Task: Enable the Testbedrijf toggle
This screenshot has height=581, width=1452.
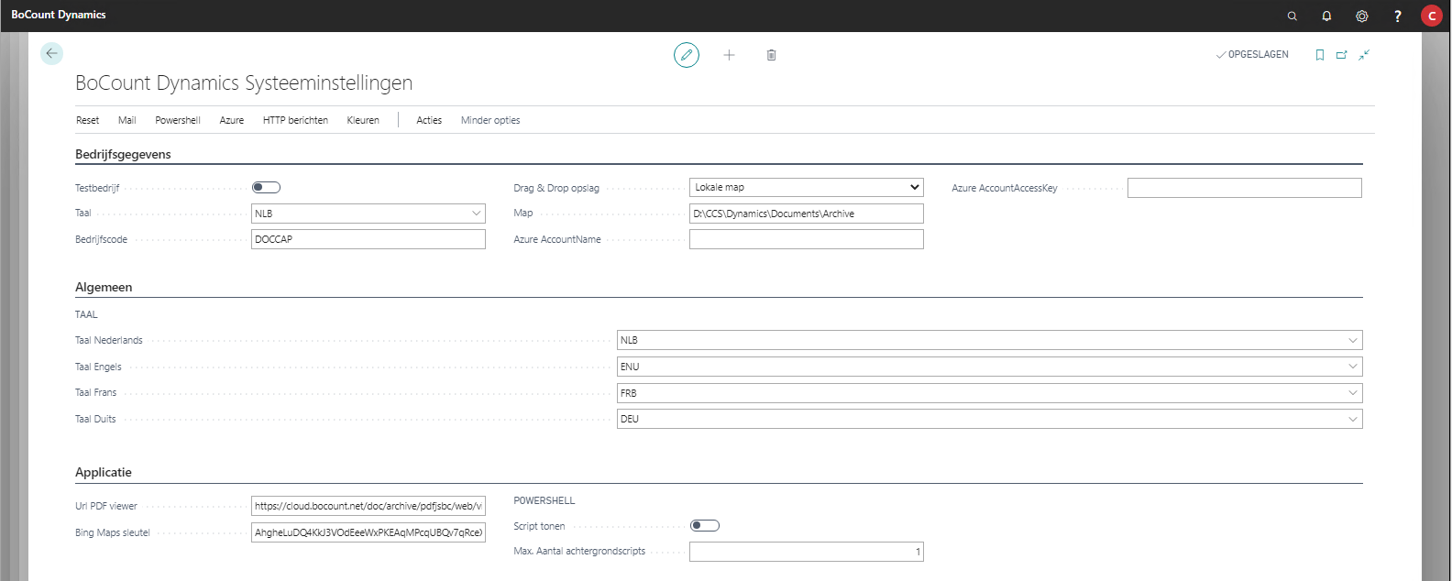Action: [266, 188]
